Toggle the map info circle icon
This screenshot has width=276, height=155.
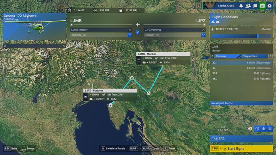257,129
